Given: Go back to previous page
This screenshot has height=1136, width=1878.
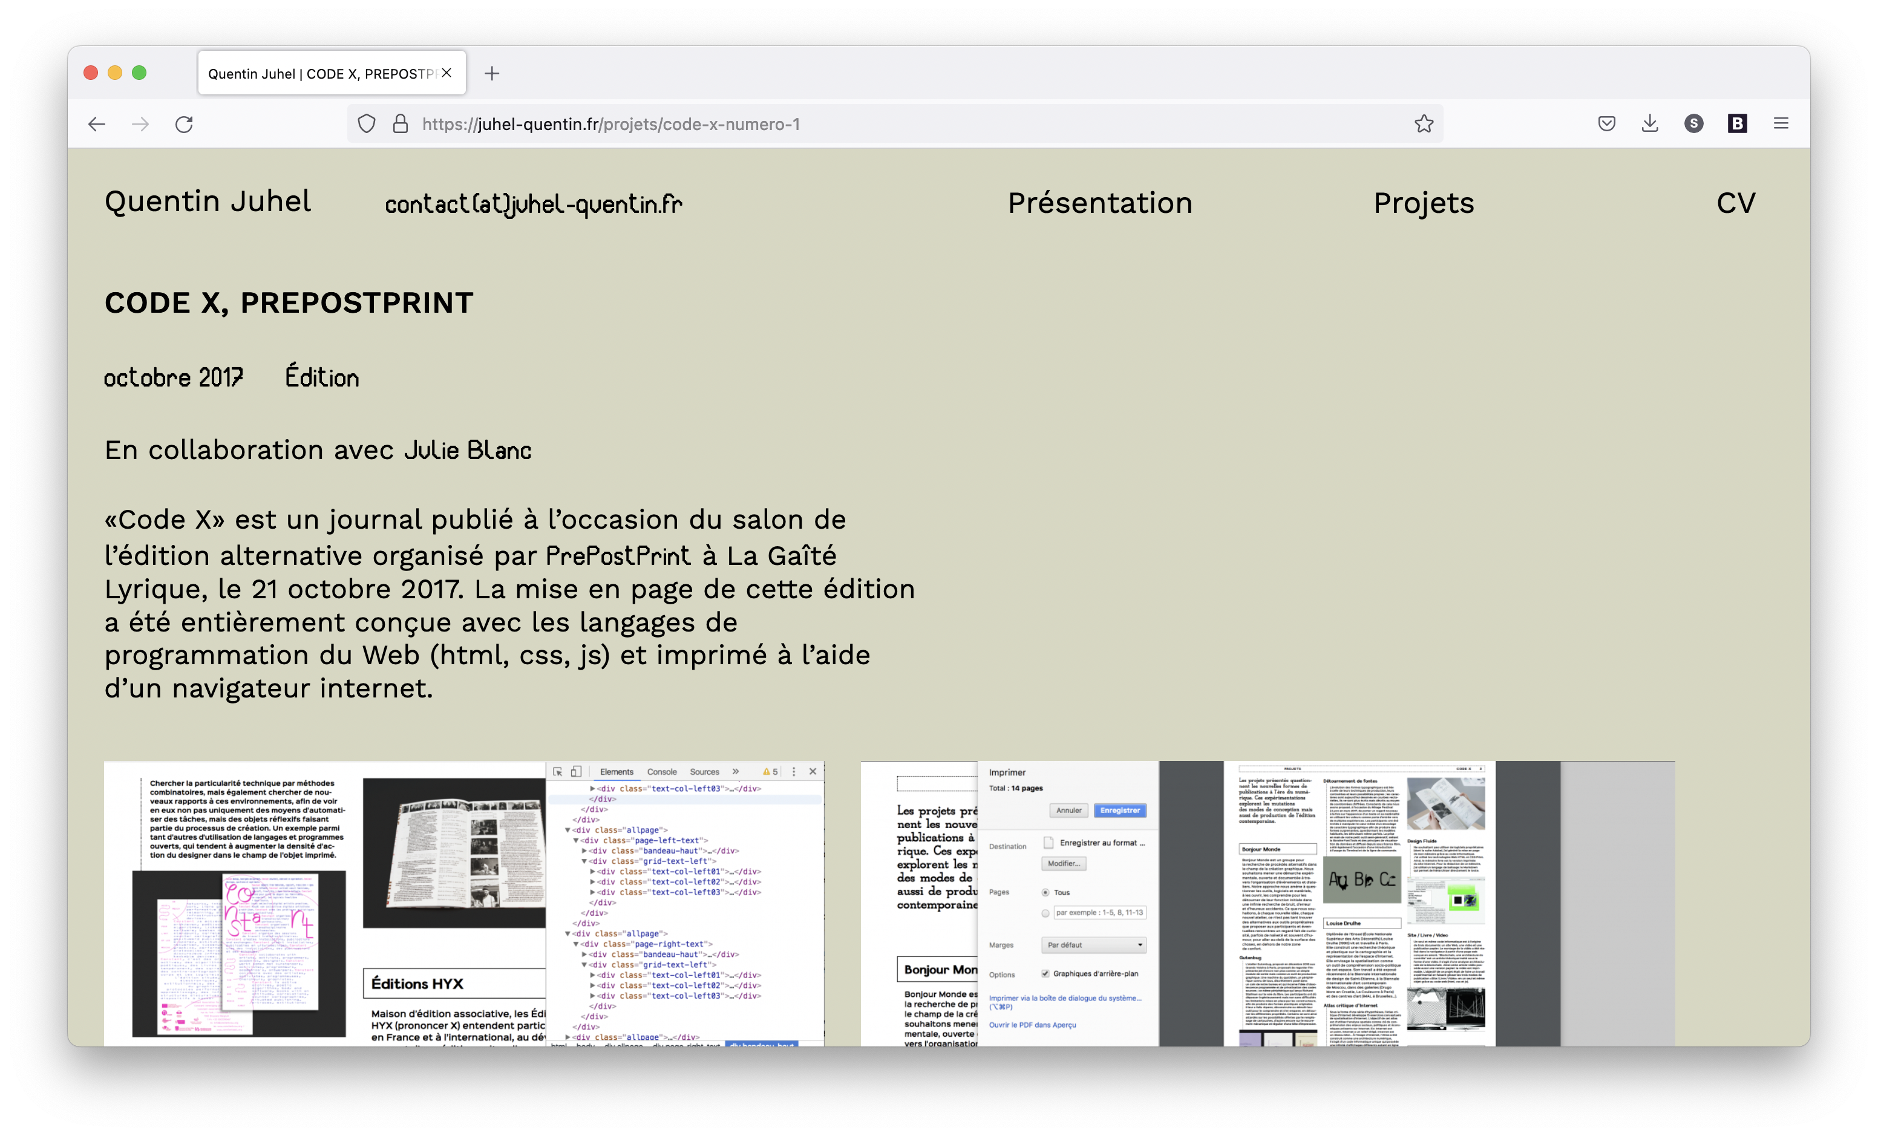Looking at the screenshot, I should [97, 124].
